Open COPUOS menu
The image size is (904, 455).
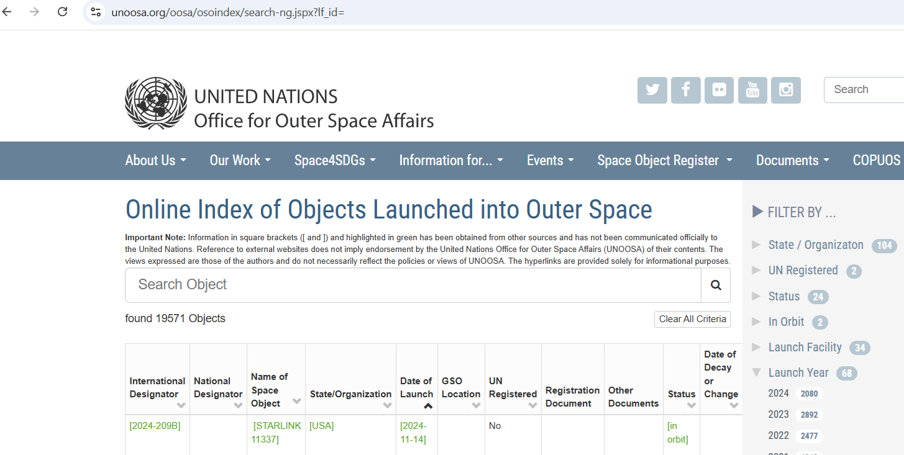[x=877, y=160]
